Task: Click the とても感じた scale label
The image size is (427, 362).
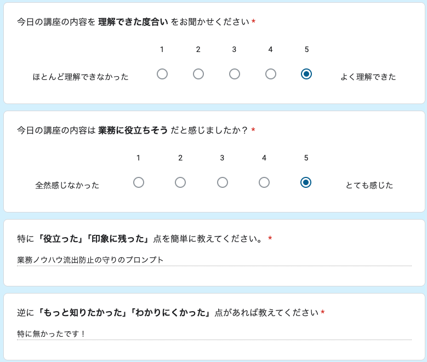Action: (x=369, y=185)
